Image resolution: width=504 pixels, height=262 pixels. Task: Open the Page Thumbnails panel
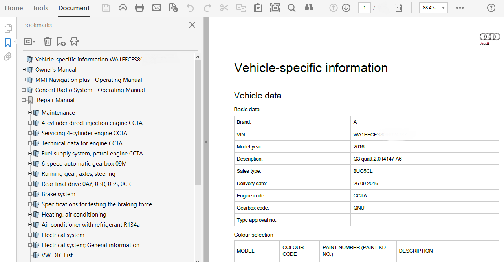(x=7, y=28)
